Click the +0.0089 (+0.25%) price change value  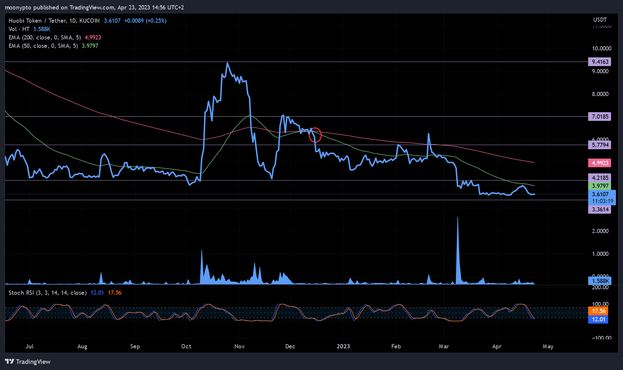click(x=145, y=21)
